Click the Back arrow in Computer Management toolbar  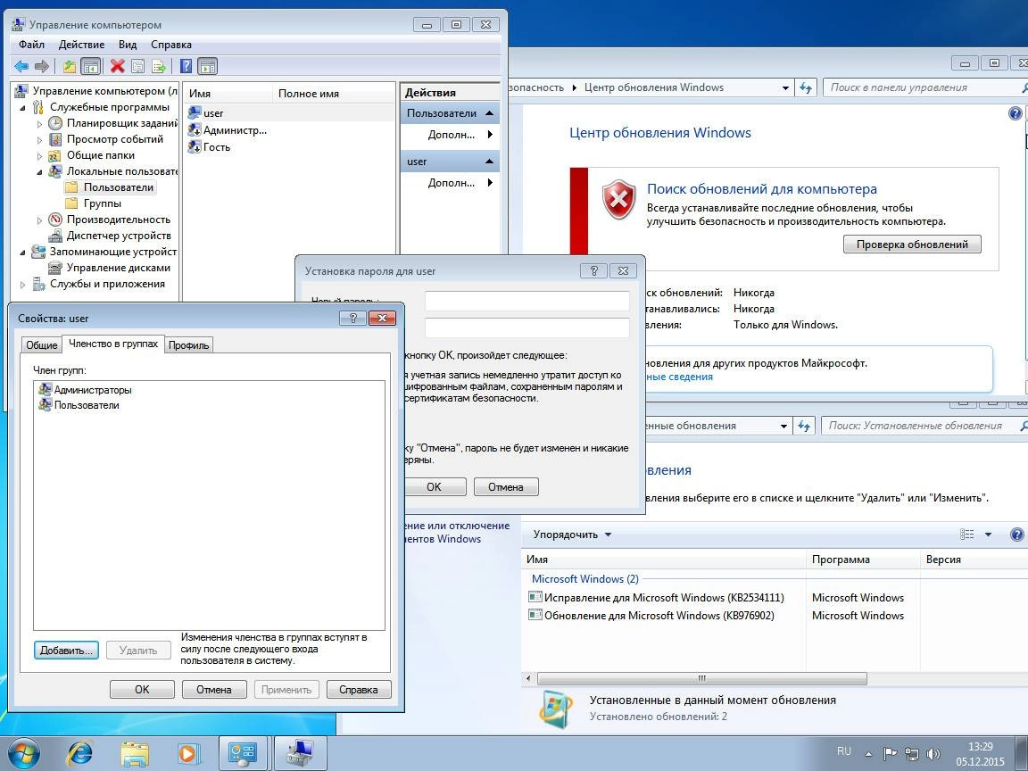(21, 66)
